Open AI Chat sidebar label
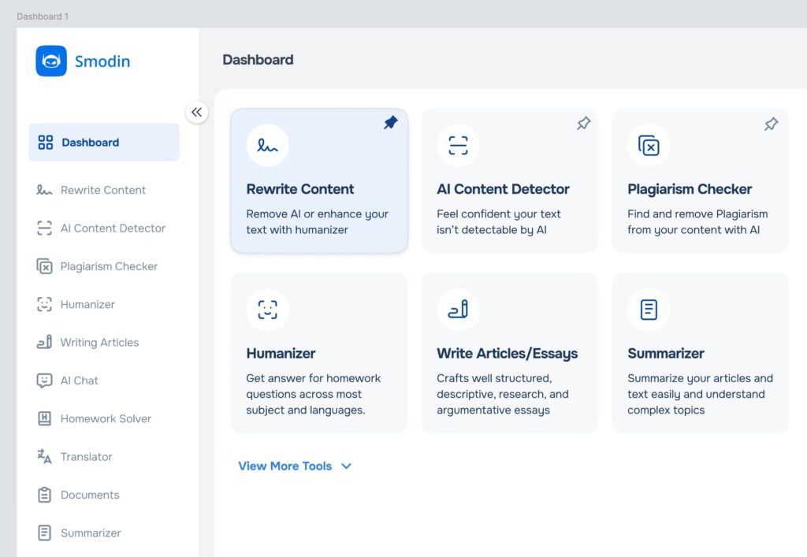 pyautogui.click(x=80, y=381)
